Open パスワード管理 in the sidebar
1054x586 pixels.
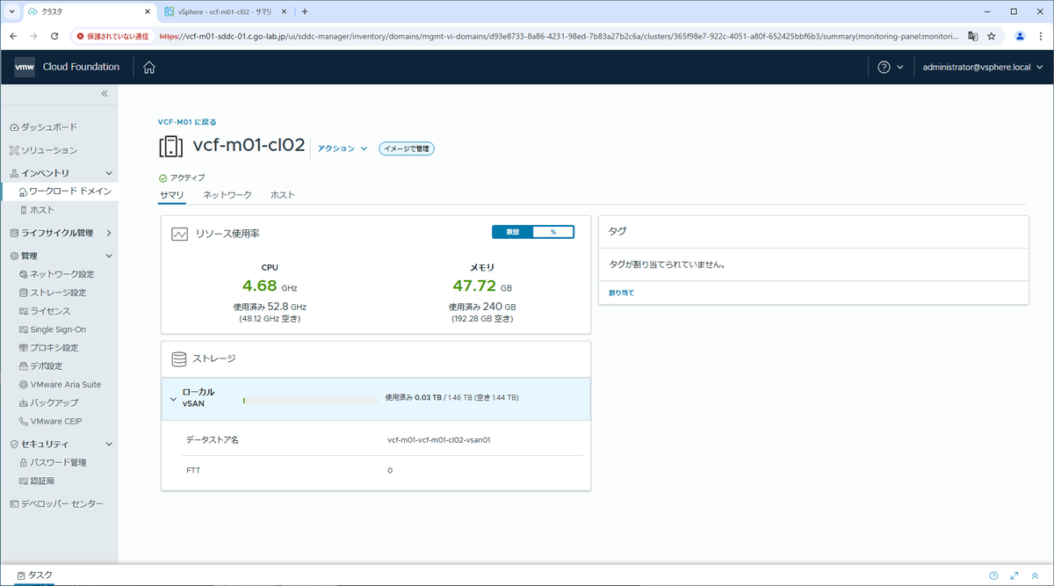(53, 462)
